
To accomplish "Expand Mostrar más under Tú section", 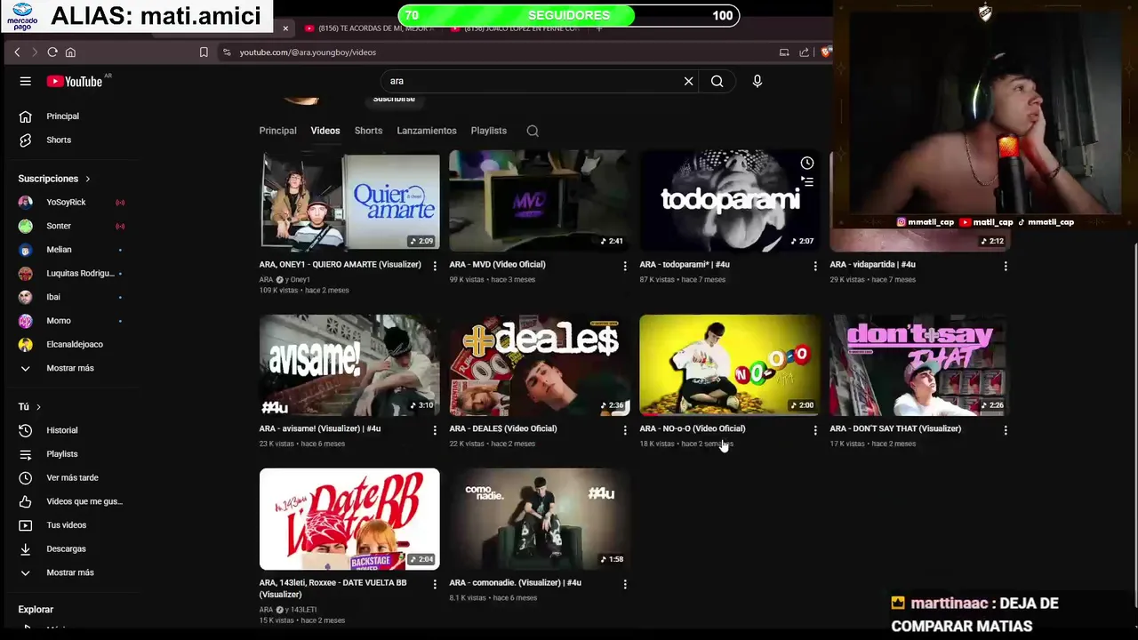I will (71, 572).
